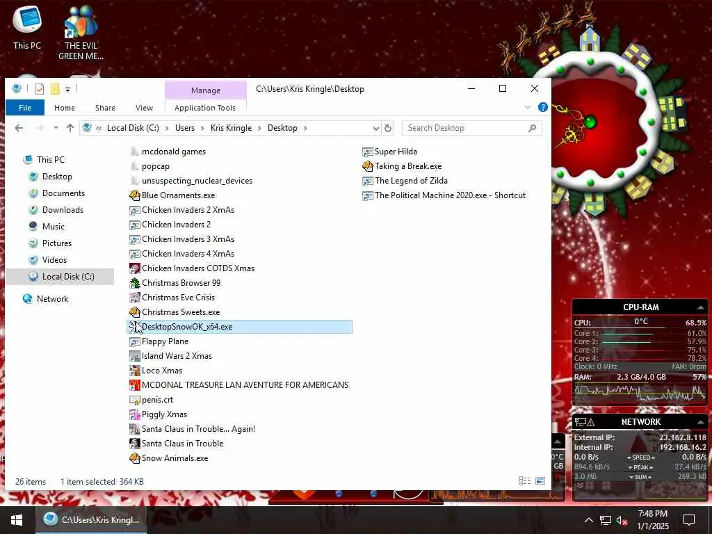This screenshot has height=534, width=712.
Task: Open the File menu
Action: (x=25, y=108)
